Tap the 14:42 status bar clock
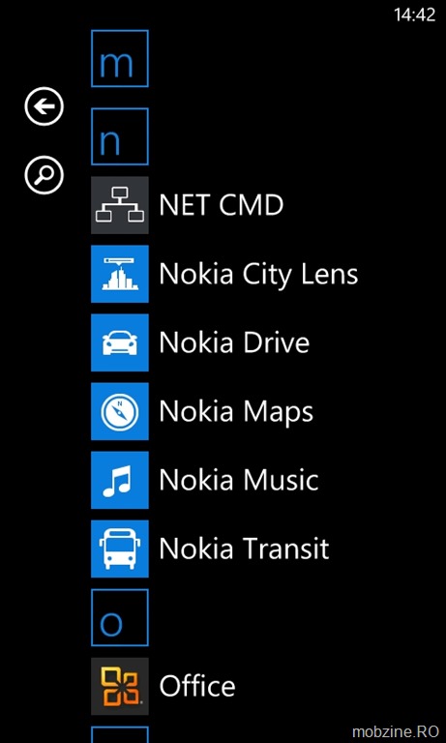This screenshot has width=446, height=743. (414, 15)
